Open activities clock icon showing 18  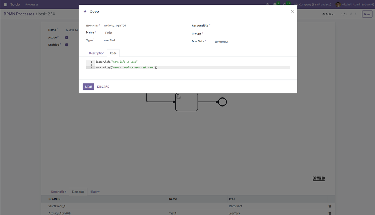pos(286,4)
